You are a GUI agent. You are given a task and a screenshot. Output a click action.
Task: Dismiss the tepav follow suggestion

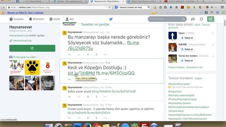pyautogui.click(x=213, y=33)
